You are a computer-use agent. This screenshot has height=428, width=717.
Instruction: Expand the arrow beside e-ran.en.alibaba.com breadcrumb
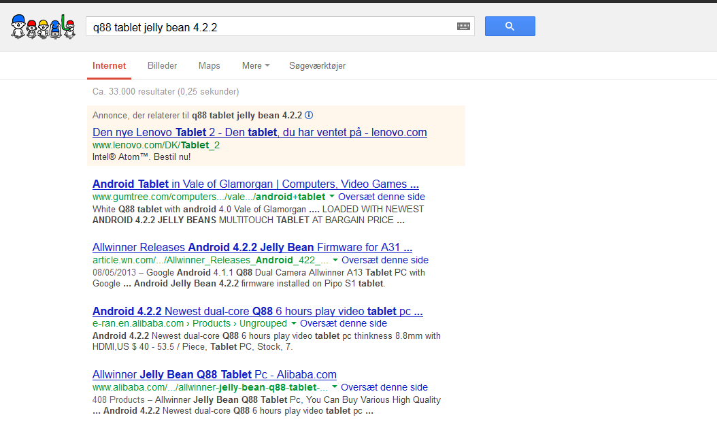294,323
